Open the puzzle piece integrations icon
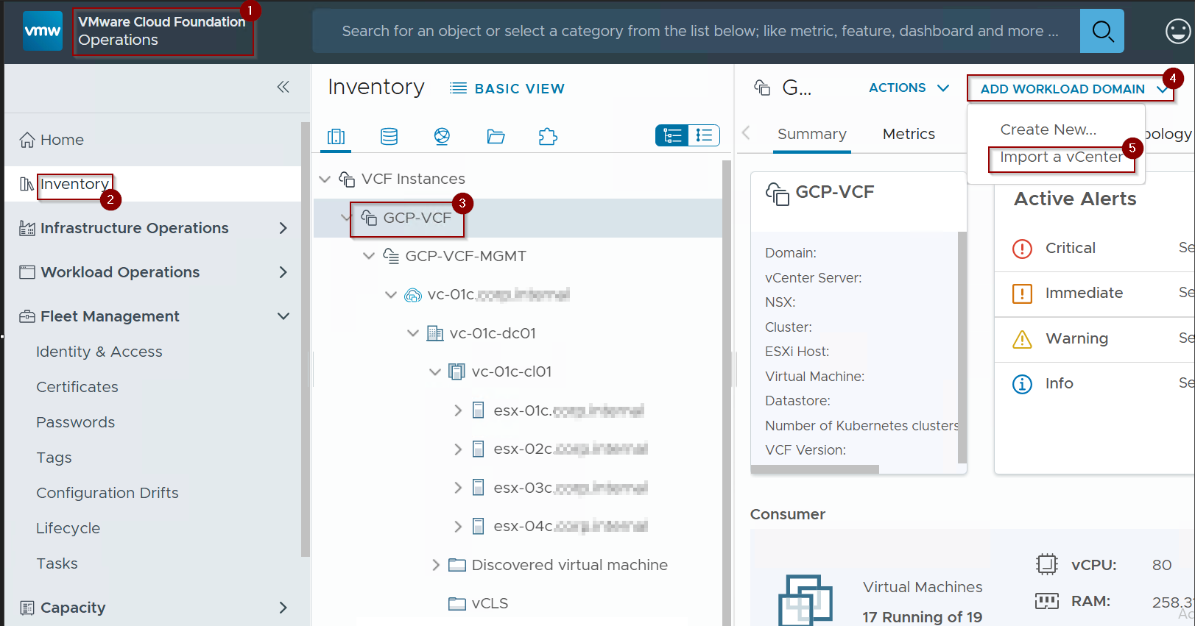This screenshot has height=626, width=1195. (548, 136)
